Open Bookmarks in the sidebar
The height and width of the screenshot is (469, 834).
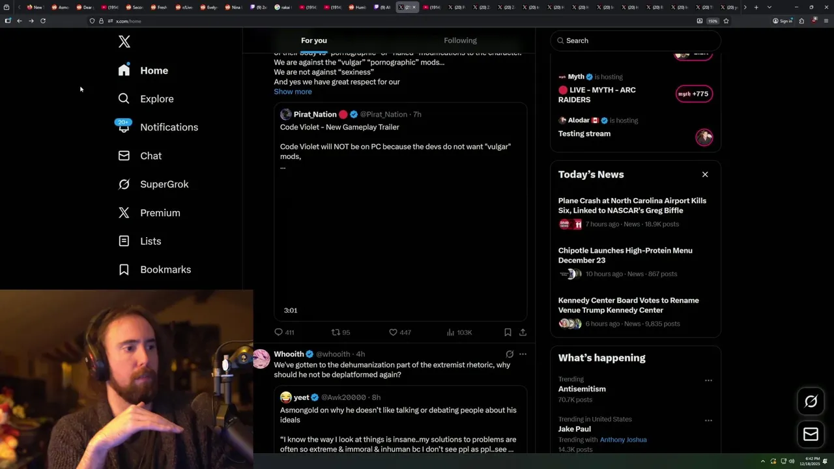click(154, 270)
